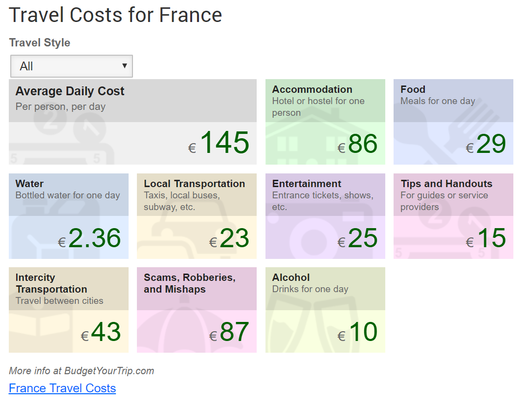The height and width of the screenshot is (404, 529).
Task: Click the dropdown arrow next to All
Action: tap(125, 66)
